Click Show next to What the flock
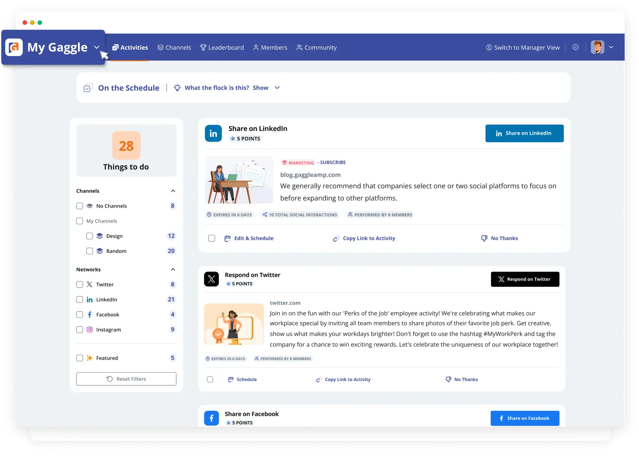The height and width of the screenshot is (456, 639). click(261, 88)
